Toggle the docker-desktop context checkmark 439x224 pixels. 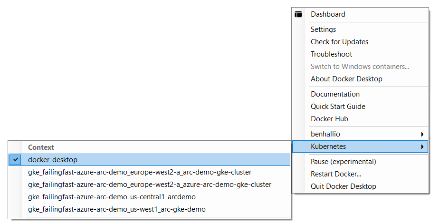click(x=16, y=160)
